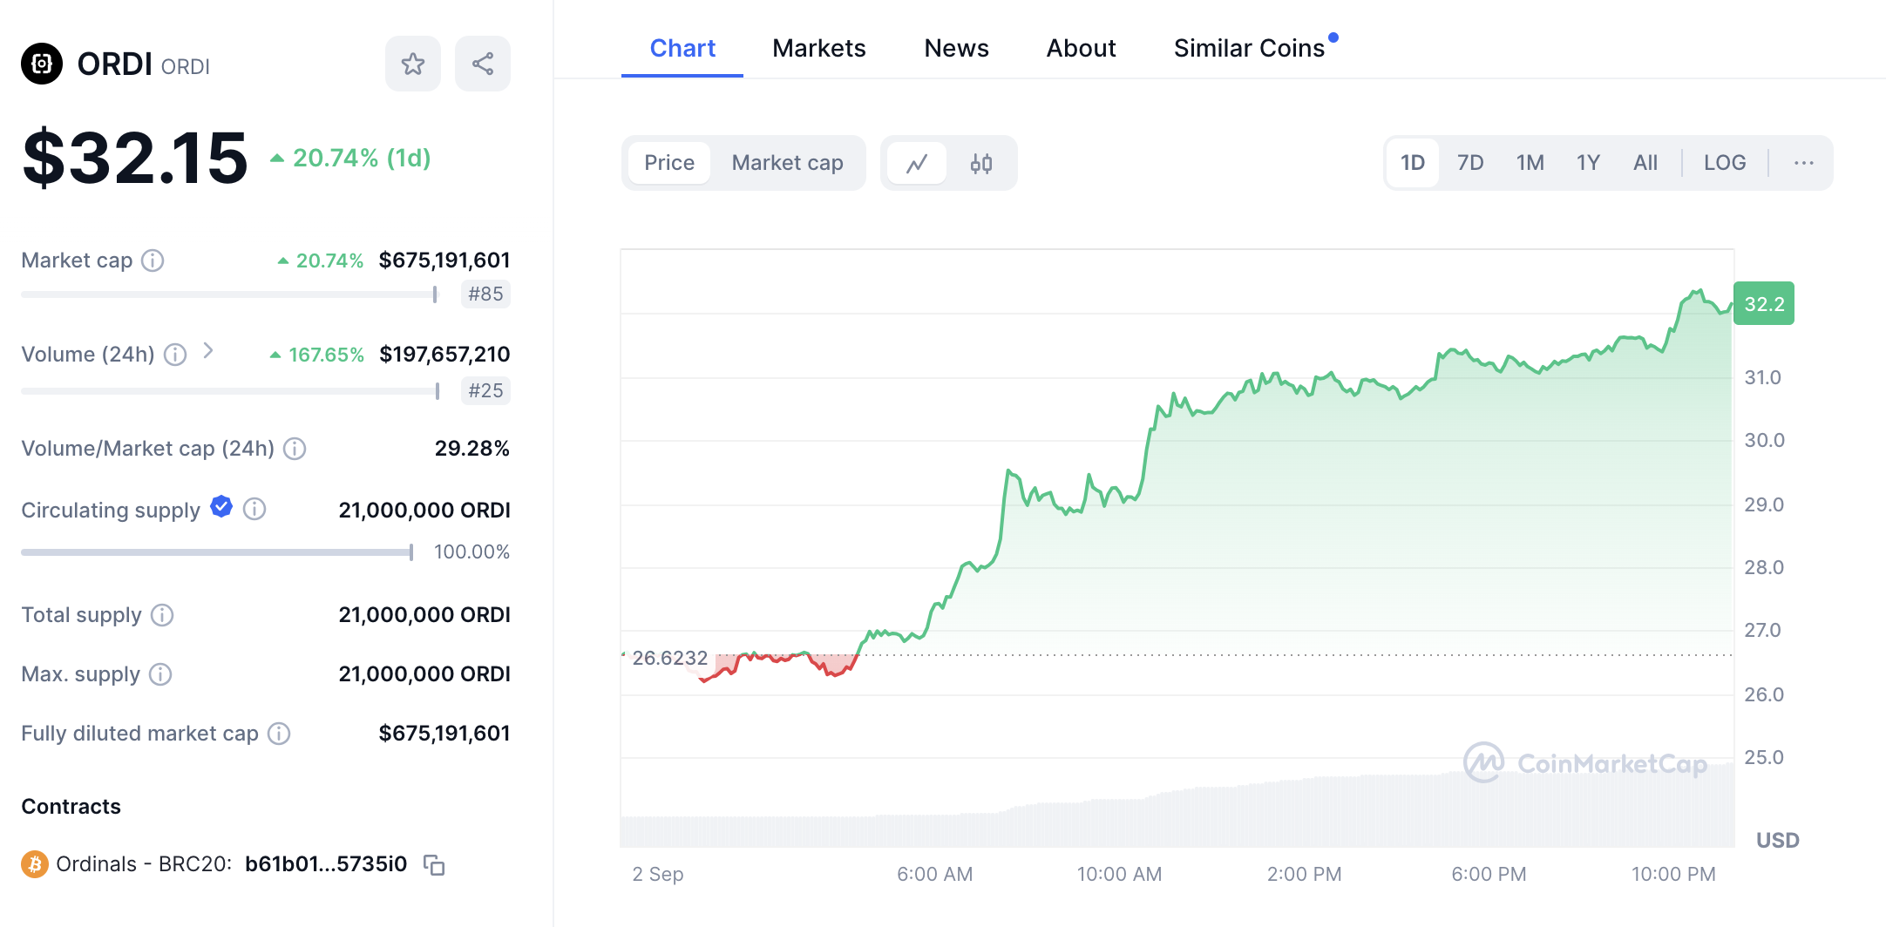Switch to line chart view
Viewport: 1886px width, 927px height.
pos(917,163)
